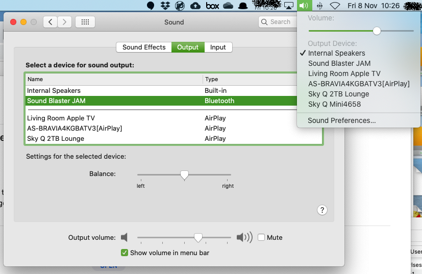This screenshot has height=274, width=422.
Task: Click the volume speaker menu bar icon
Action: coord(304,6)
